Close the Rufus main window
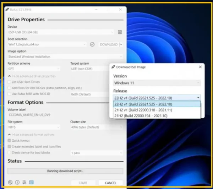 (x=120, y=10)
